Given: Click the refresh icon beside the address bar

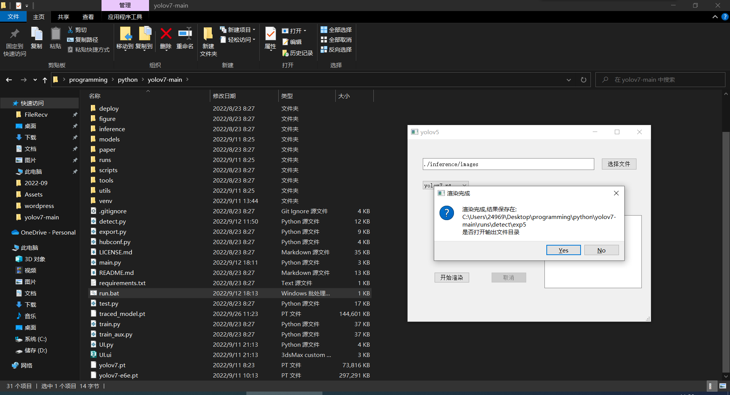Looking at the screenshot, I should (583, 80).
